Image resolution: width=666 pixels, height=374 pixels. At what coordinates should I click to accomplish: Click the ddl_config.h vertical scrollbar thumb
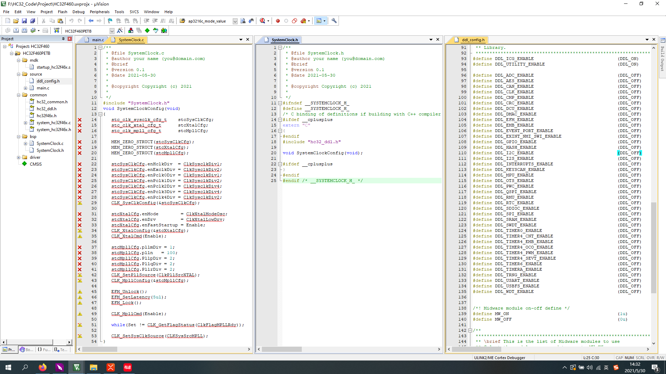pos(654,248)
